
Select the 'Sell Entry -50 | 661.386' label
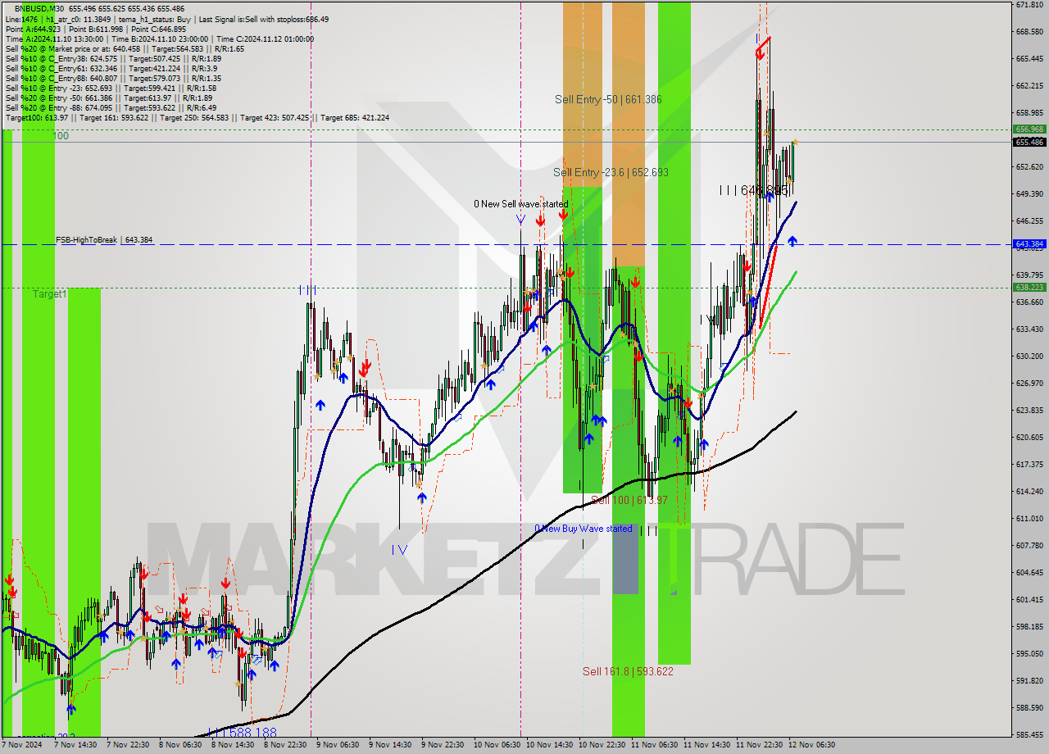tap(608, 99)
